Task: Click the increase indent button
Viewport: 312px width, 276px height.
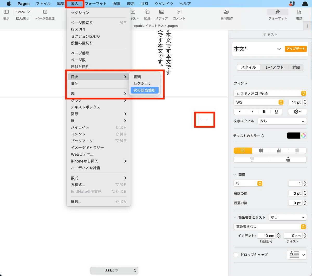Action: click(x=288, y=159)
